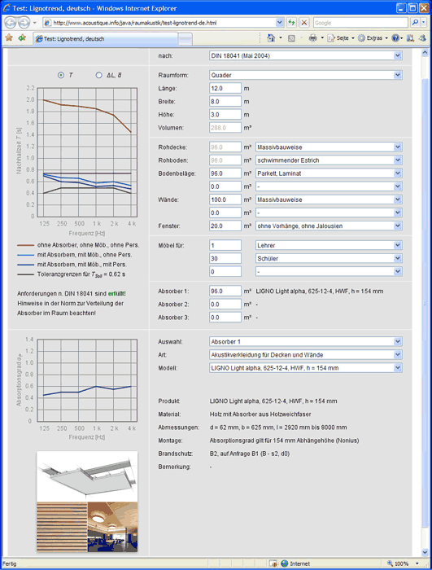432x570 pixels.
Task: Click the 'Fertig' status bar text
Action: tap(10, 563)
